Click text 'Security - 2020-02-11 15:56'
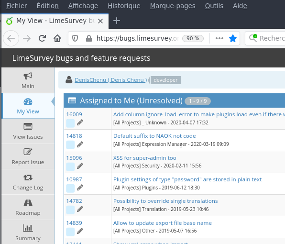The width and height of the screenshot is (285, 244). click(x=172, y=166)
